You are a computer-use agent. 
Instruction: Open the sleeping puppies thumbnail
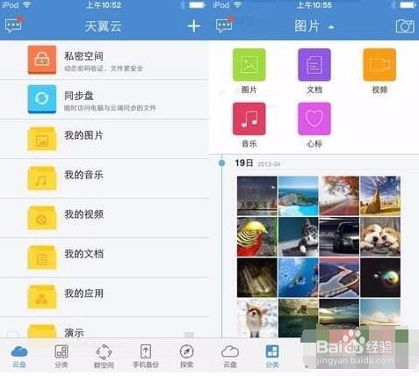click(380, 236)
